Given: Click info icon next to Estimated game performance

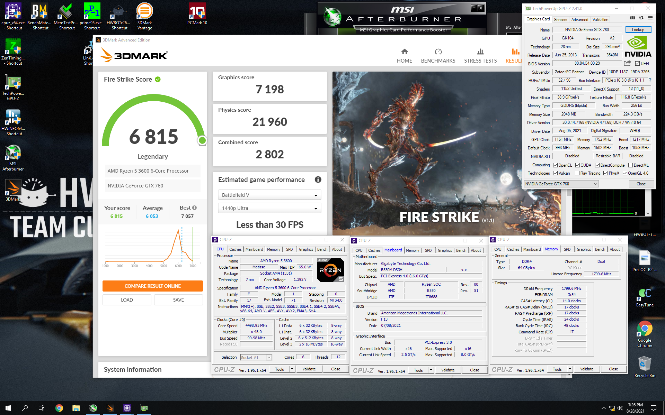Looking at the screenshot, I should 318,179.
